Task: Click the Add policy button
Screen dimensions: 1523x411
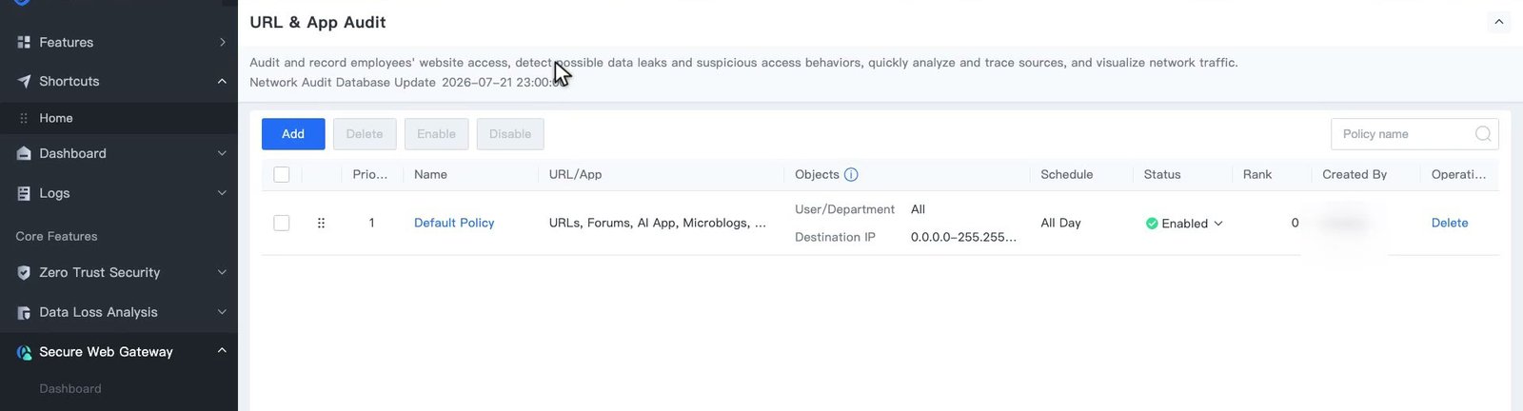Action: coord(293,134)
